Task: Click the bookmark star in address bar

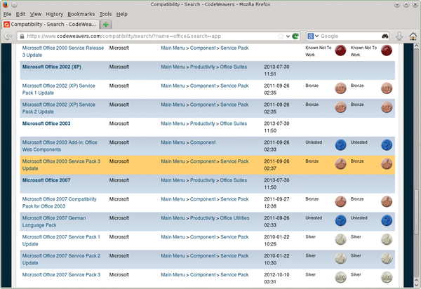Action: tap(281, 36)
